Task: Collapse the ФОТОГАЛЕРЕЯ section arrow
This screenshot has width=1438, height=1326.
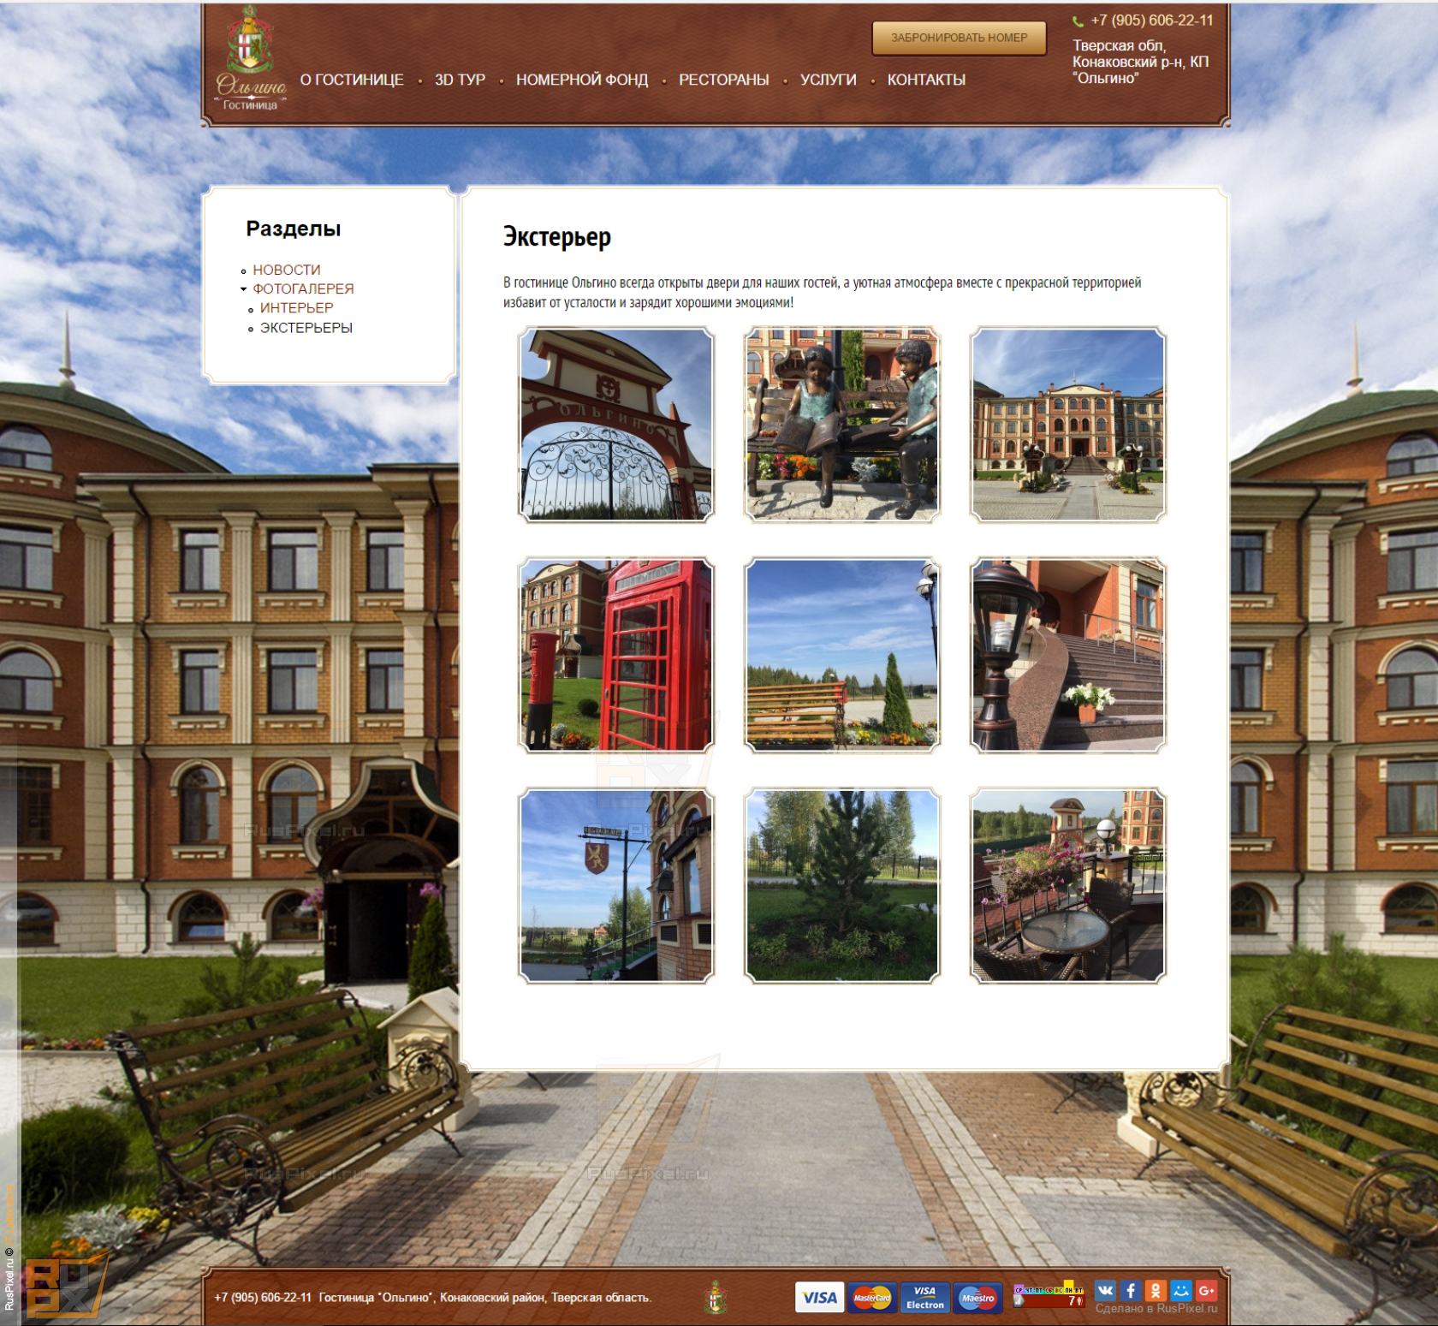Action: click(x=243, y=289)
